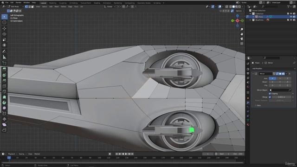Toggle Mirror Axis Y button

[x=280, y=78]
